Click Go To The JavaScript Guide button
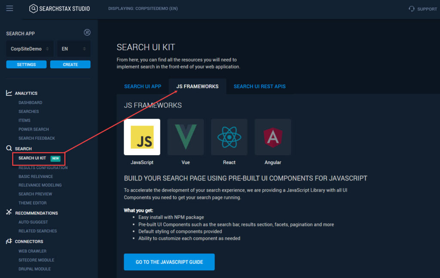The width and height of the screenshot is (440, 278). [169, 262]
